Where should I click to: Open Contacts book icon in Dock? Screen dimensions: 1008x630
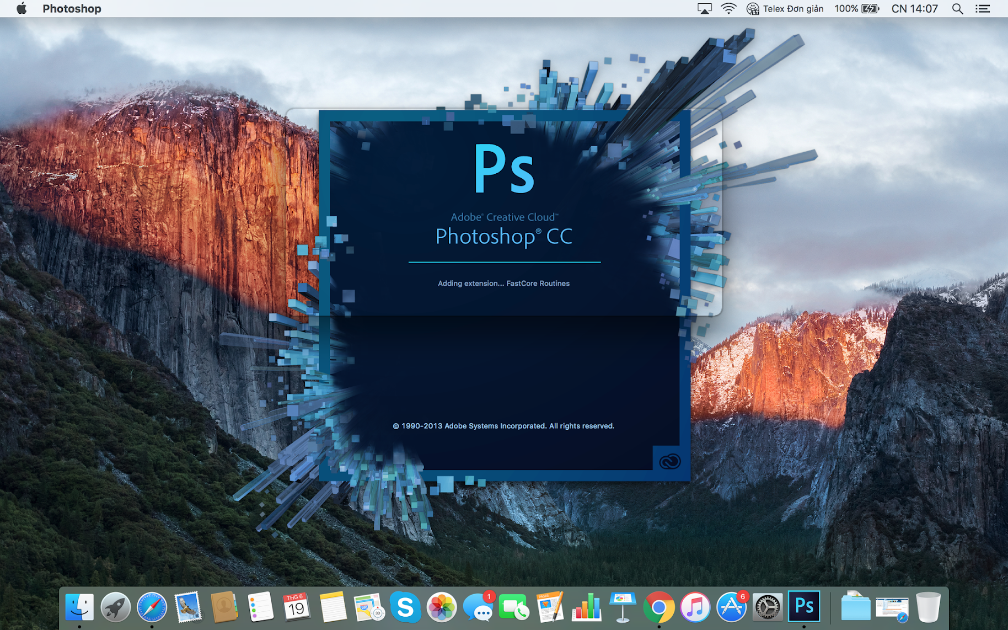click(224, 607)
